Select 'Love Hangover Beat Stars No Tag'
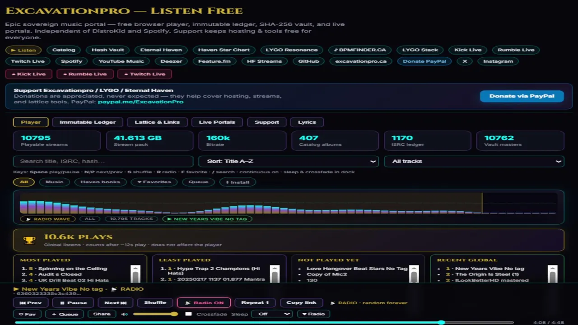Viewport: 578px width, 325px height. coord(357,269)
